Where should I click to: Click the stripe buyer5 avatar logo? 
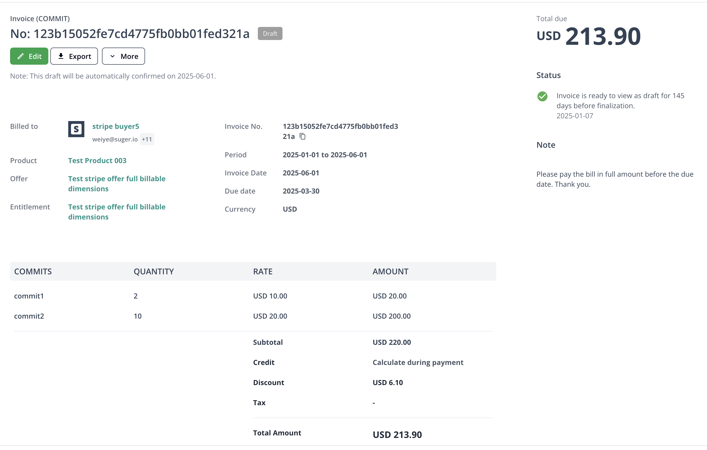pos(76,129)
